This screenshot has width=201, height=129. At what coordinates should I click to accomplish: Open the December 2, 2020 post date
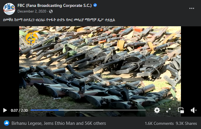[32, 11]
